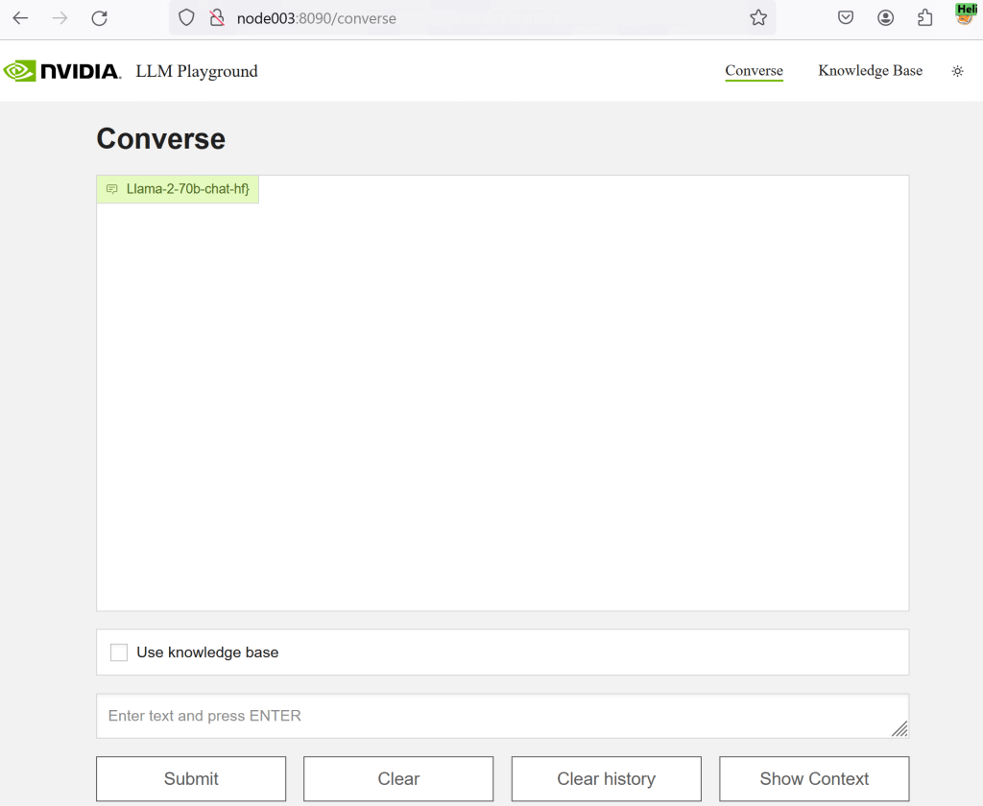Viewport: 983px width, 806px height.
Task: Click the NVIDIA logo
Action: point(62,71)
